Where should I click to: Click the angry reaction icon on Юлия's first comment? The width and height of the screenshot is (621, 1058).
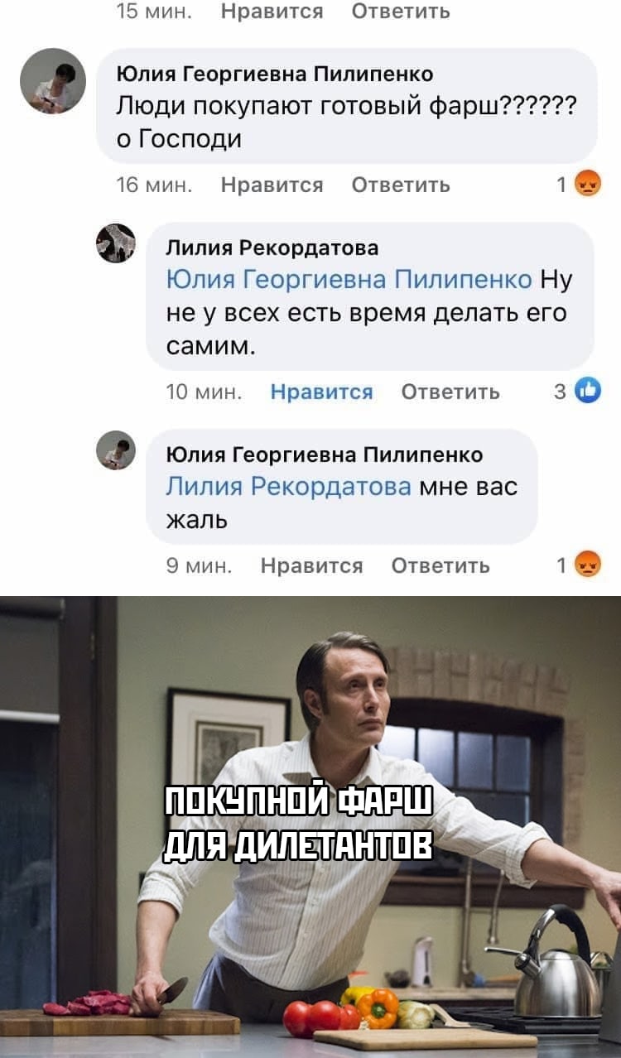(587, 185)
